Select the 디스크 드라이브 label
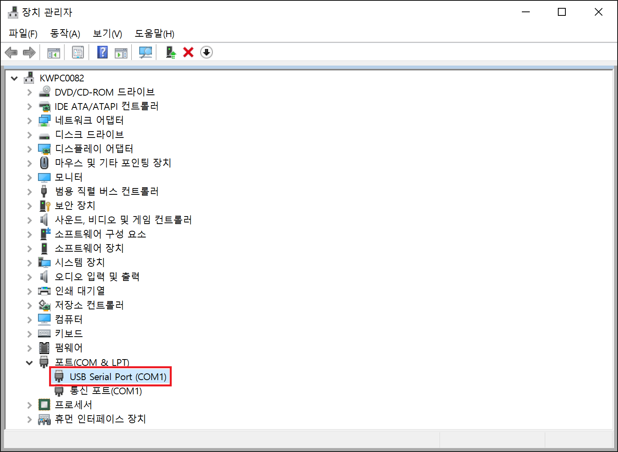This screenshot has width=618, height=452. [x=89, y=134]
